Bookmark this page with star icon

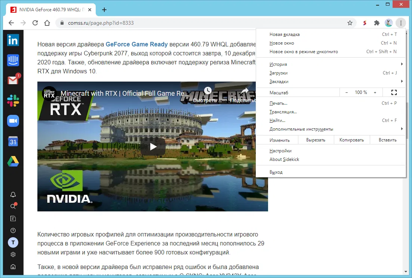point(350,23)
